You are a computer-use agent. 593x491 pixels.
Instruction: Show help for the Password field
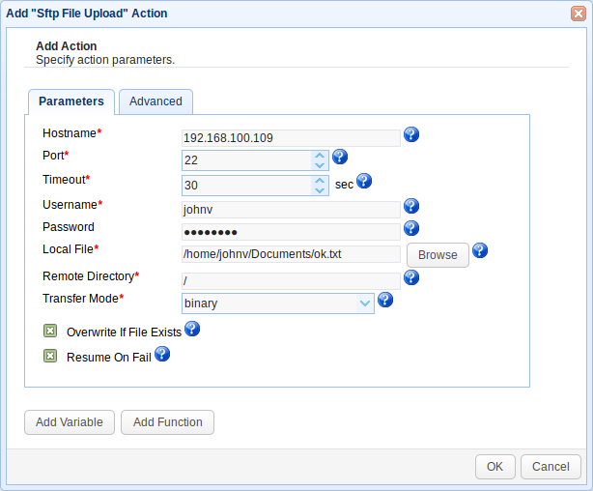[411, 228]
